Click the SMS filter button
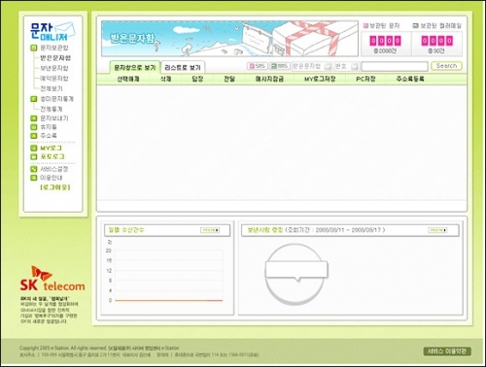Screen dimensions: 486x367 tap(258, 66)
